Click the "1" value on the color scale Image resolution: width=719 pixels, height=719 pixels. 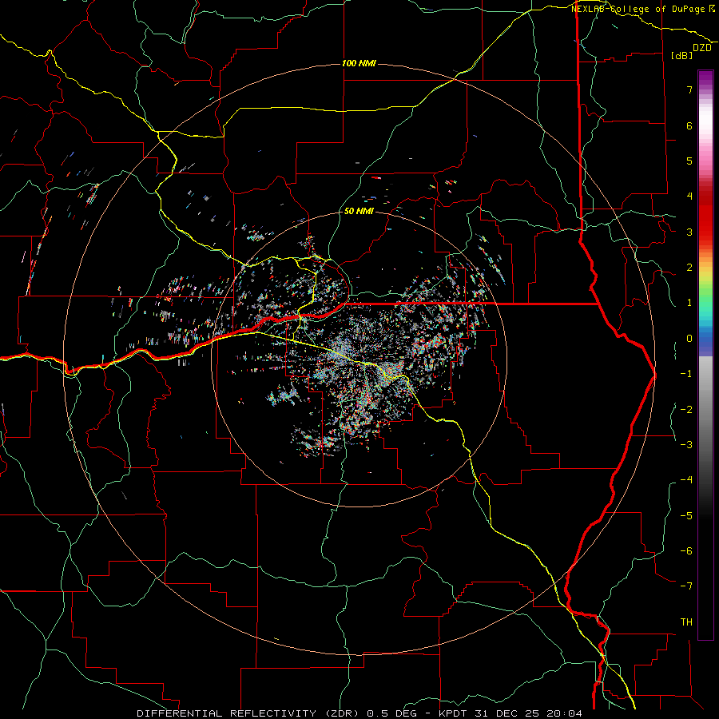[689, 303]
